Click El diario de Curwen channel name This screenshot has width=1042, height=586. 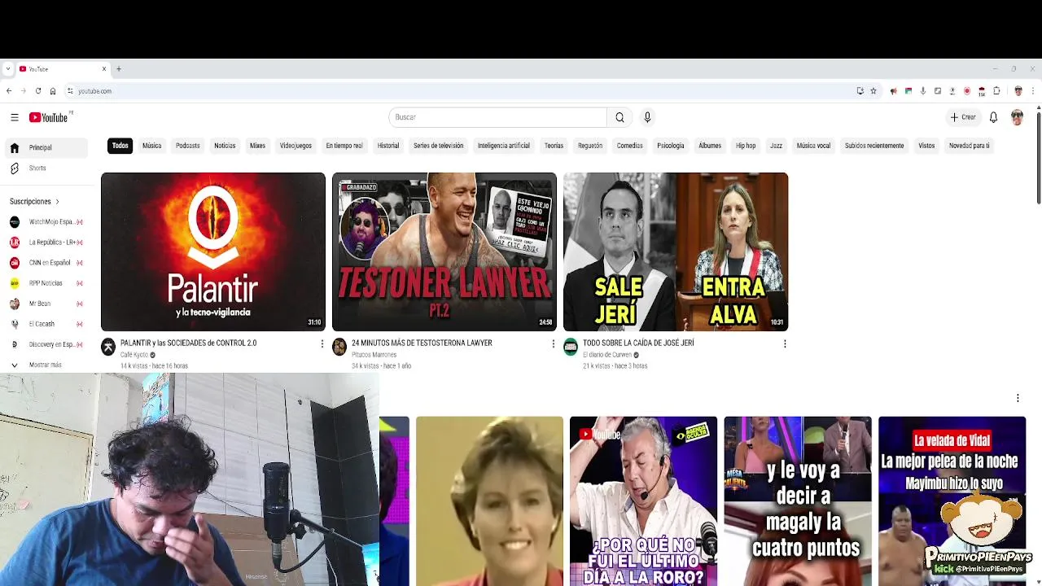coord(606,355)
